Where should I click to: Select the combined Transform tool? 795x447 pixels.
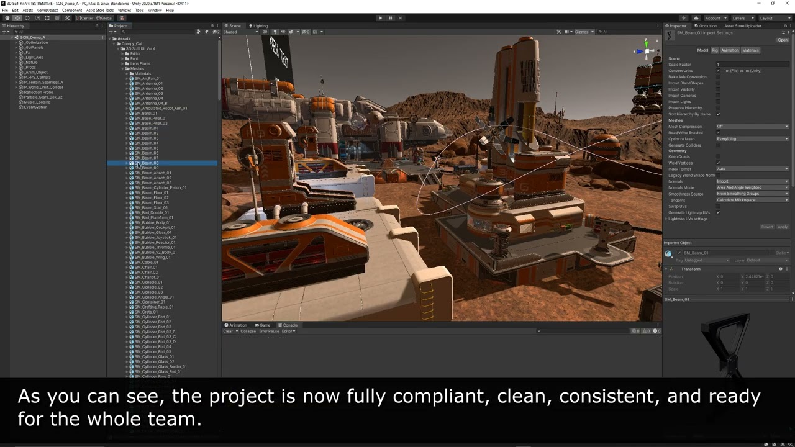[57, 18]
